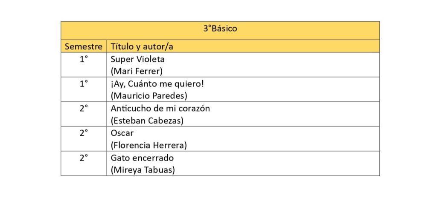Viewport: 437px width, 218px height.
Task: Click semester cell in Esteban Cabezas row
Action: [x=84, y=109]
